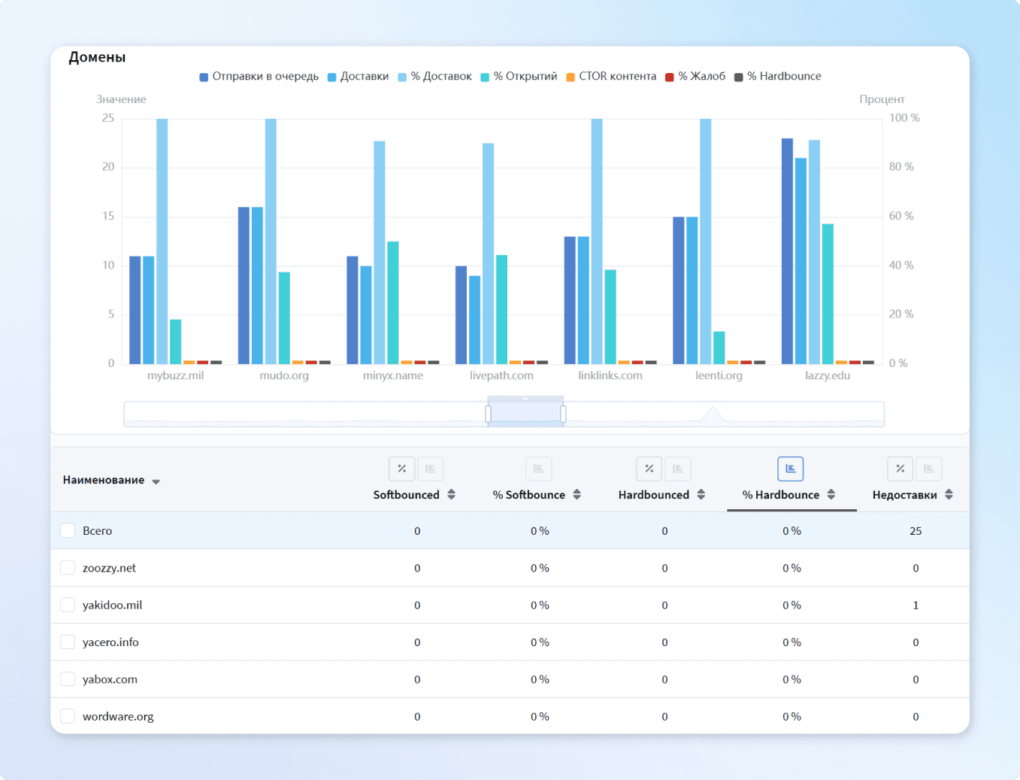Click the percent icon above Недоставки
The width and height of the screenshot is (1020, 780).
900,469
